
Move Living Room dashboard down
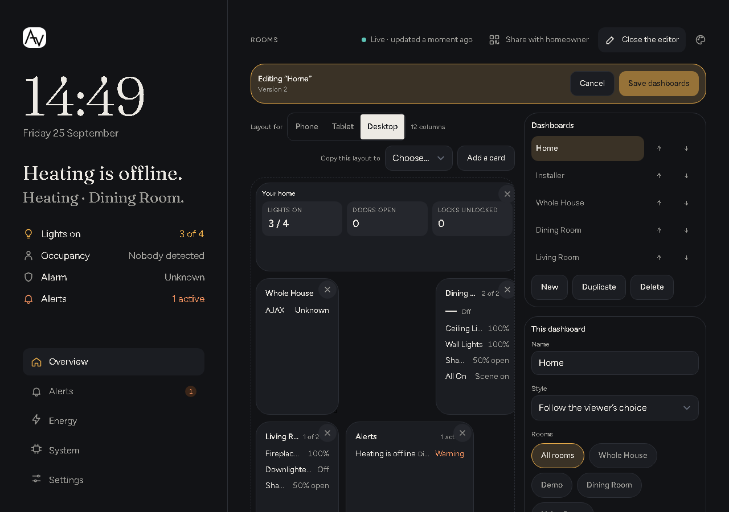[686, 258]
